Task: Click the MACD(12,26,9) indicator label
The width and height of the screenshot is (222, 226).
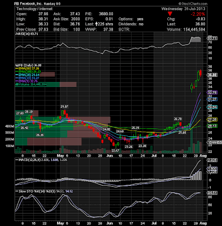Action: pos(41,160)
